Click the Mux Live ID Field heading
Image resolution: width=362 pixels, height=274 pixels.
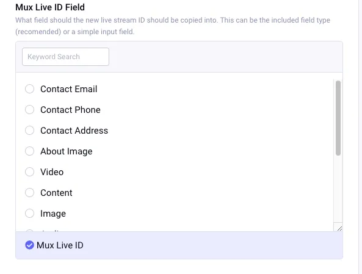50,7
